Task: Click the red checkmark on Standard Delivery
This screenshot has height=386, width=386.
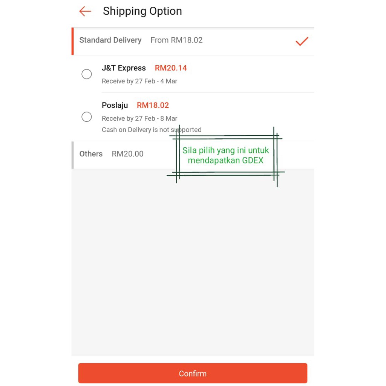Action: [x=302, y=41]
